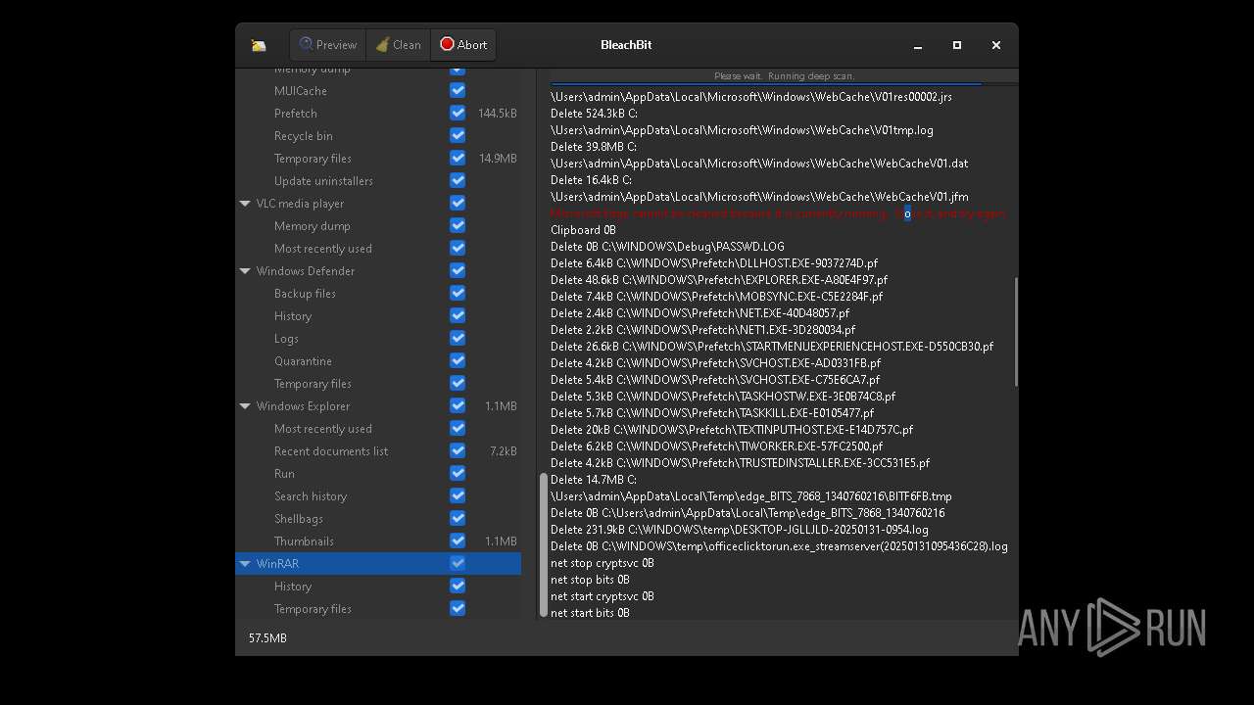The image size is (1254, 705).
Task: Click the 'net start bits 0B' line
Action: (590, 613)
